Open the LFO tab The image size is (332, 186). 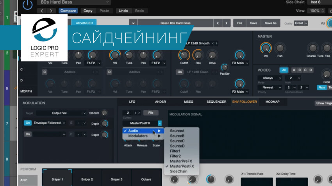pos(132,102)
